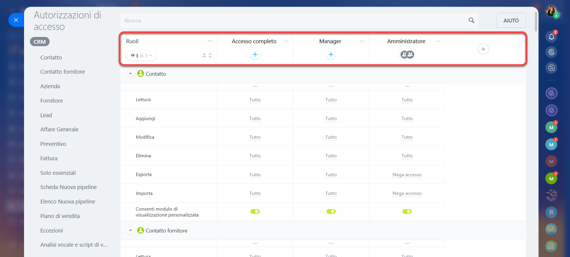
Task: Open the 3 di 3 visible roles dropdown
Action: (x=142, y=55)
